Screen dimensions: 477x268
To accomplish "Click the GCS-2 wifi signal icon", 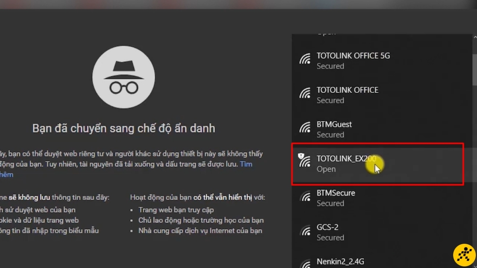I will (305, 230).
